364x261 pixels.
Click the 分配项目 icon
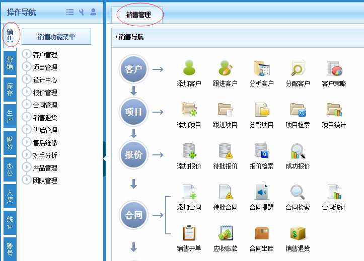coord(262,109)
